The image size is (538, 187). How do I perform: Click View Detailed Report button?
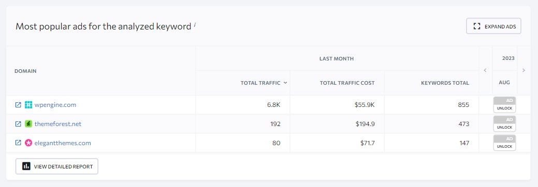[x=57, y=166]
